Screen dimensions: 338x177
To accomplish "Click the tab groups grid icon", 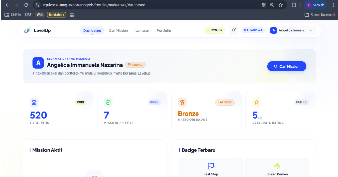I will (72, 15).
